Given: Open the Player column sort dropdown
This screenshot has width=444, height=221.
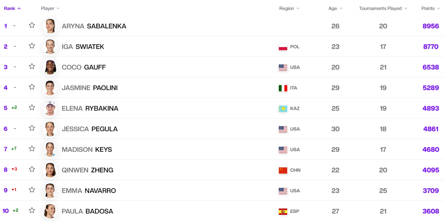Looking at the screenshot, I should [50, 8].
